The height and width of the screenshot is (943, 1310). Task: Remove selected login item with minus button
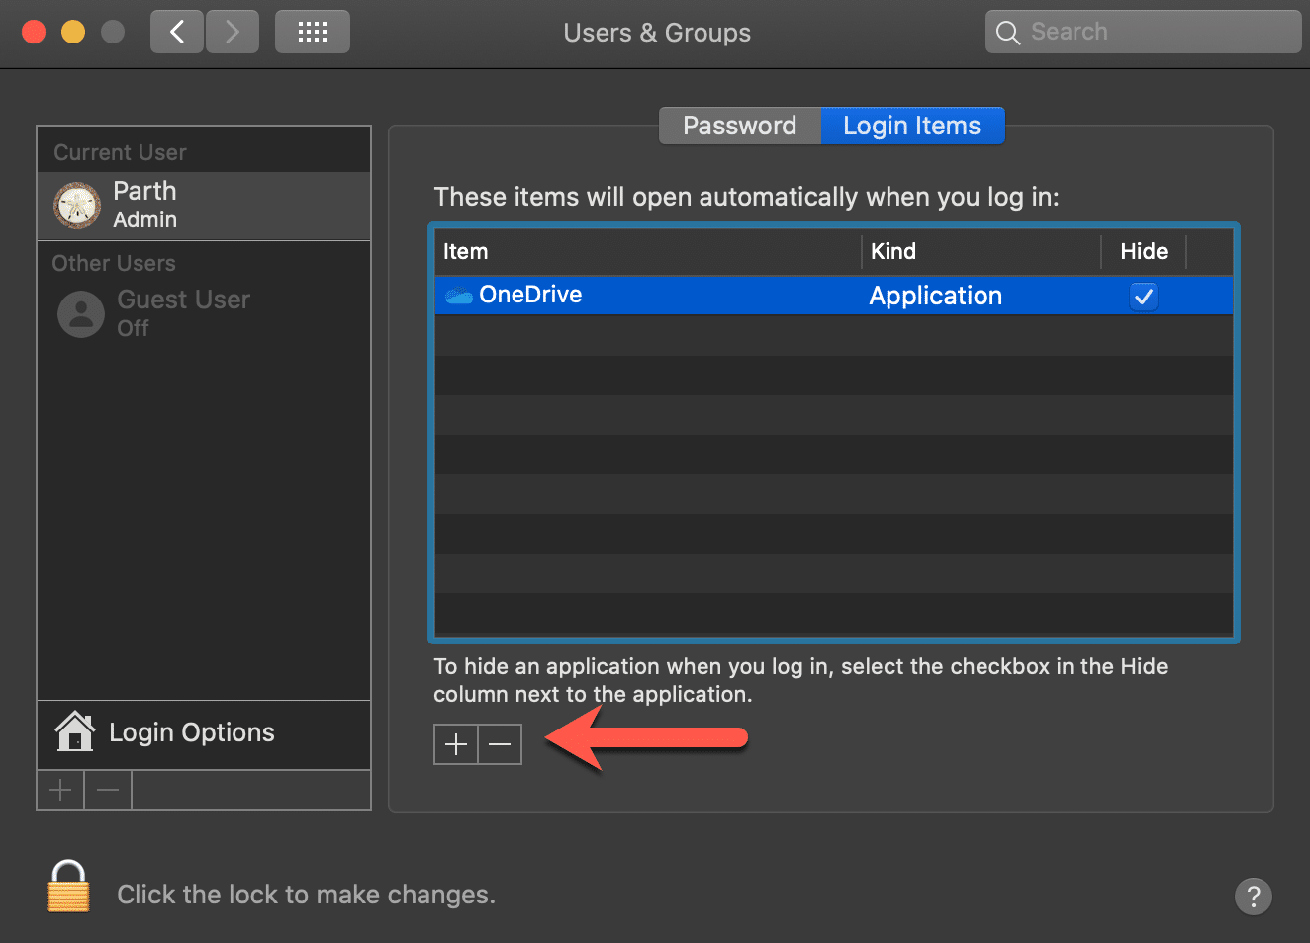coord(500,744)
